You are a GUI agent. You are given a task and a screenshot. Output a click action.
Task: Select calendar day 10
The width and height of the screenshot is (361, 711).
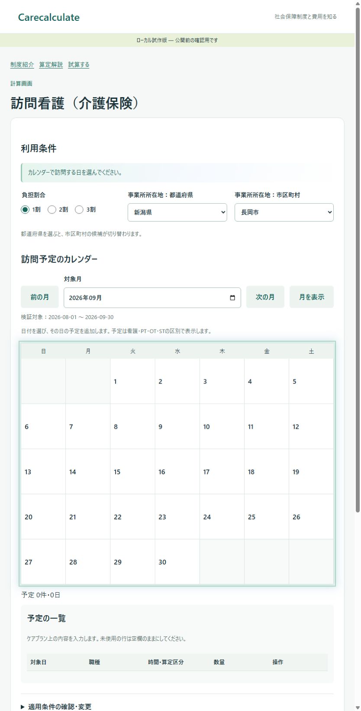222,426
